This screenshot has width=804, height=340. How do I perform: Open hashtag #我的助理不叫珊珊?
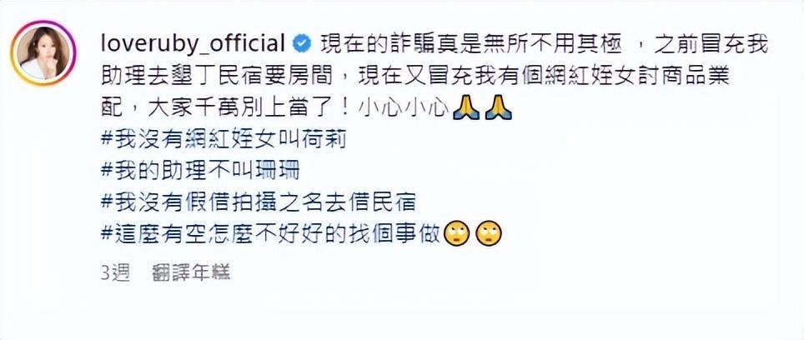click(x=200, y=172)
